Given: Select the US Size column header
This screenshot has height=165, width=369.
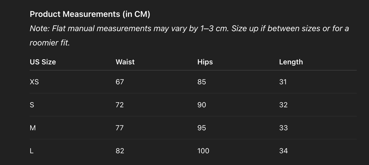Looking at the screenshot, I should coord(43,62).
